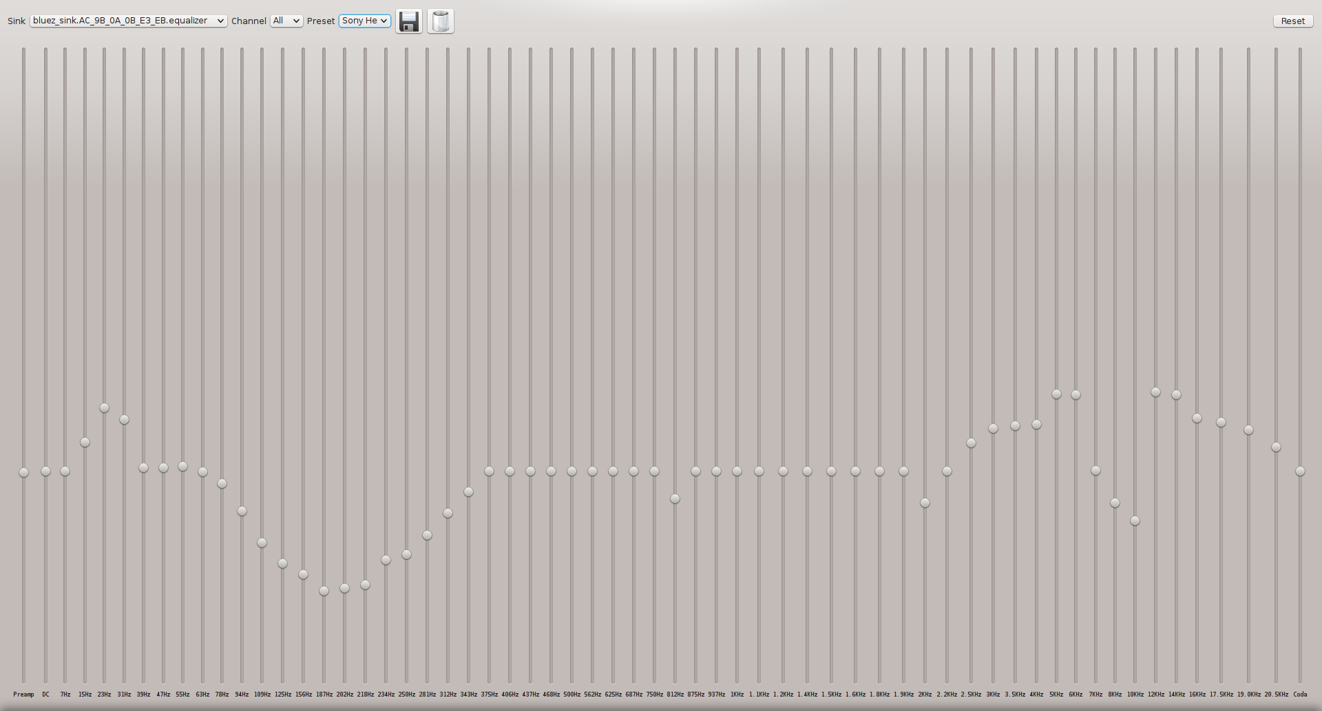The image size is (1322, 711).
Task: Click the 7Hz slider handle
Action: coord(65,471)
